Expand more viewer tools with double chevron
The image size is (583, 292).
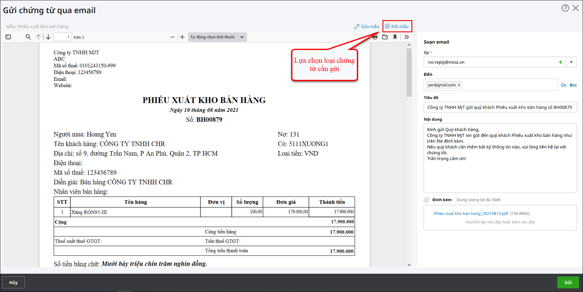pyautogui.click(x=407, y=37)
